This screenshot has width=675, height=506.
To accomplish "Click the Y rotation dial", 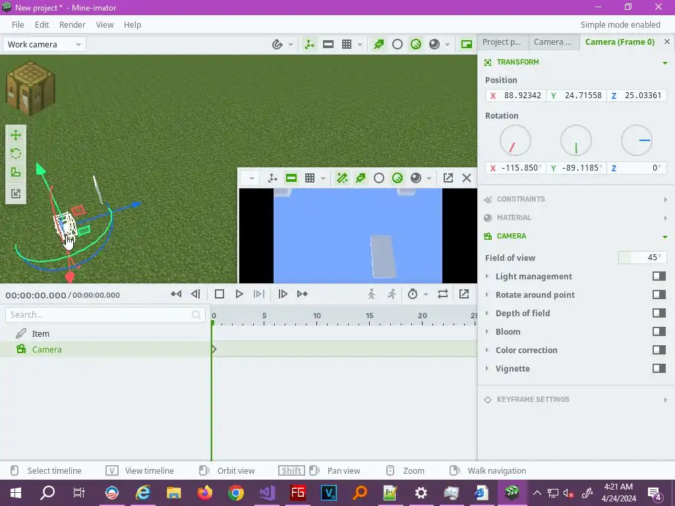I will point(576,141).
